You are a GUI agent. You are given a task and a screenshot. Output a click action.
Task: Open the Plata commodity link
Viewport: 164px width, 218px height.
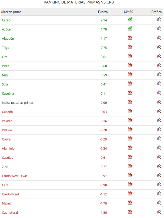point(6,66)
